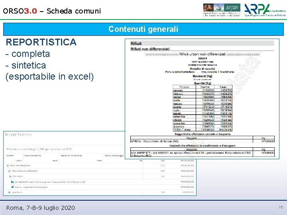Expand the last collapsed row in Report Sintetico

(9, 192)
